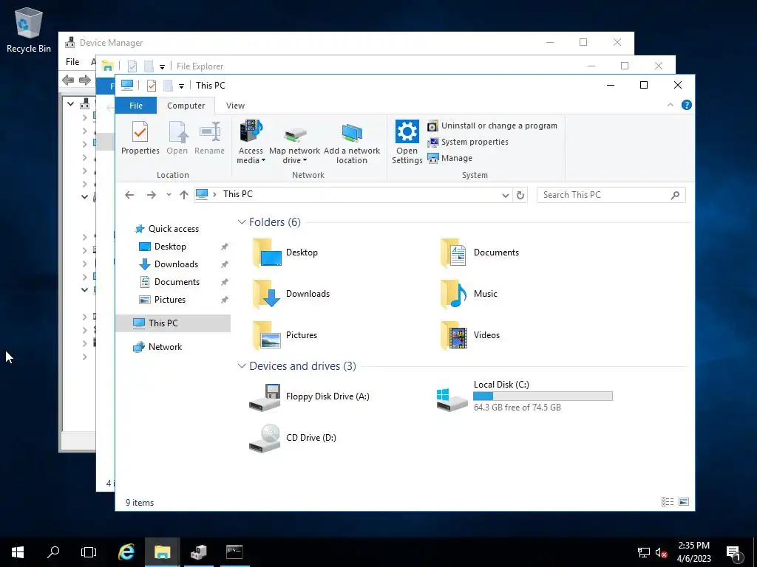Open Command Prompt from the taskbar
The width and height of the screenshot is (757, 567).
coord(234,552)
